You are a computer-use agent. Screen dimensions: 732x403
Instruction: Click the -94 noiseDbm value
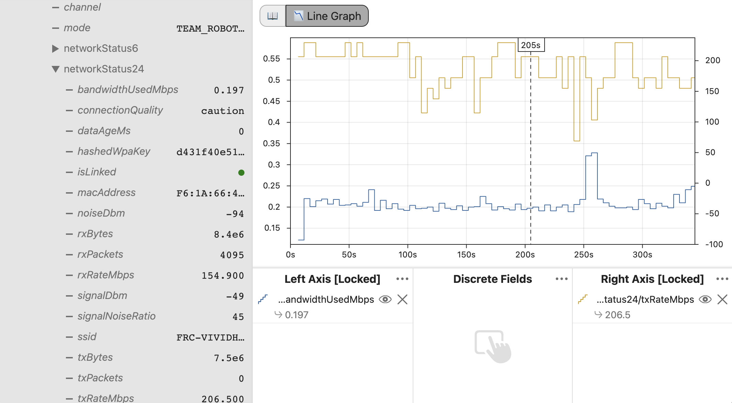click(235, 214)
